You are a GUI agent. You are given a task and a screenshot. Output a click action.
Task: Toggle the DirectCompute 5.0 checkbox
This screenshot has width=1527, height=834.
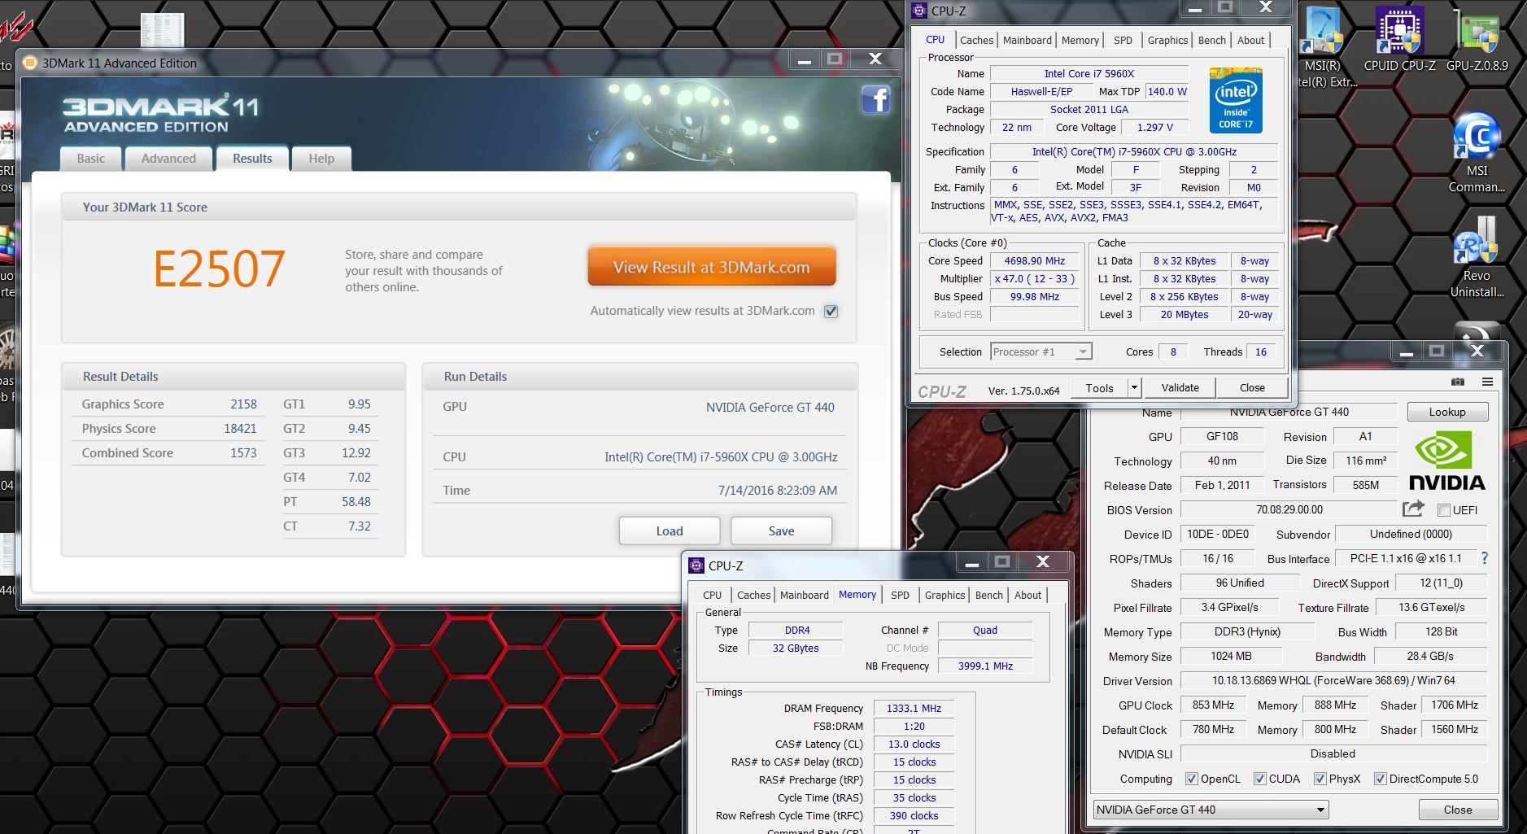click(1381, 779)
